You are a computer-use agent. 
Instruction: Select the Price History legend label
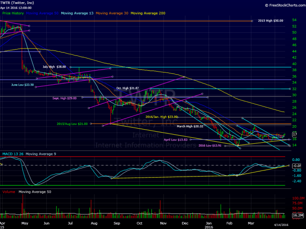pyautogui.click(x=13, y=13)
